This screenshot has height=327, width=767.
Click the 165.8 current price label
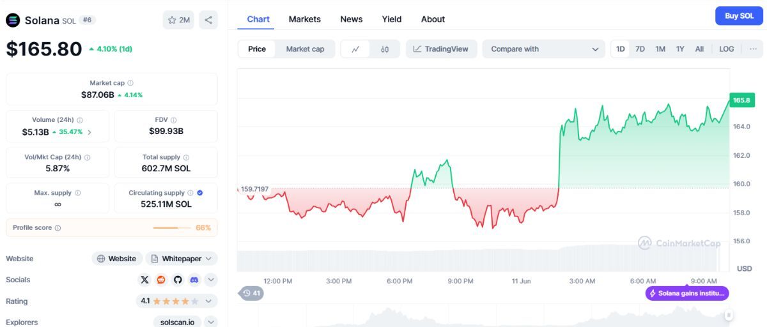click(x=742, y=100)
